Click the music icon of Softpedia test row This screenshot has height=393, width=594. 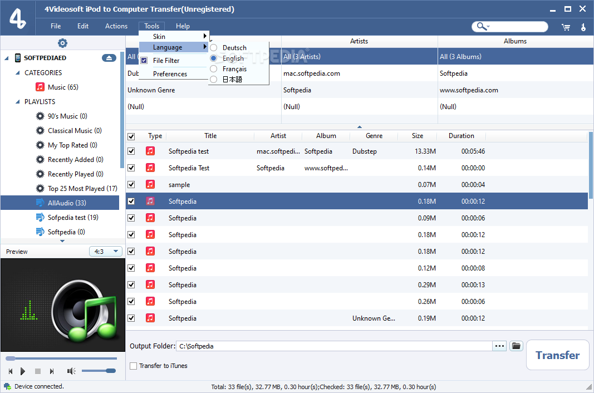pos(150,151)
